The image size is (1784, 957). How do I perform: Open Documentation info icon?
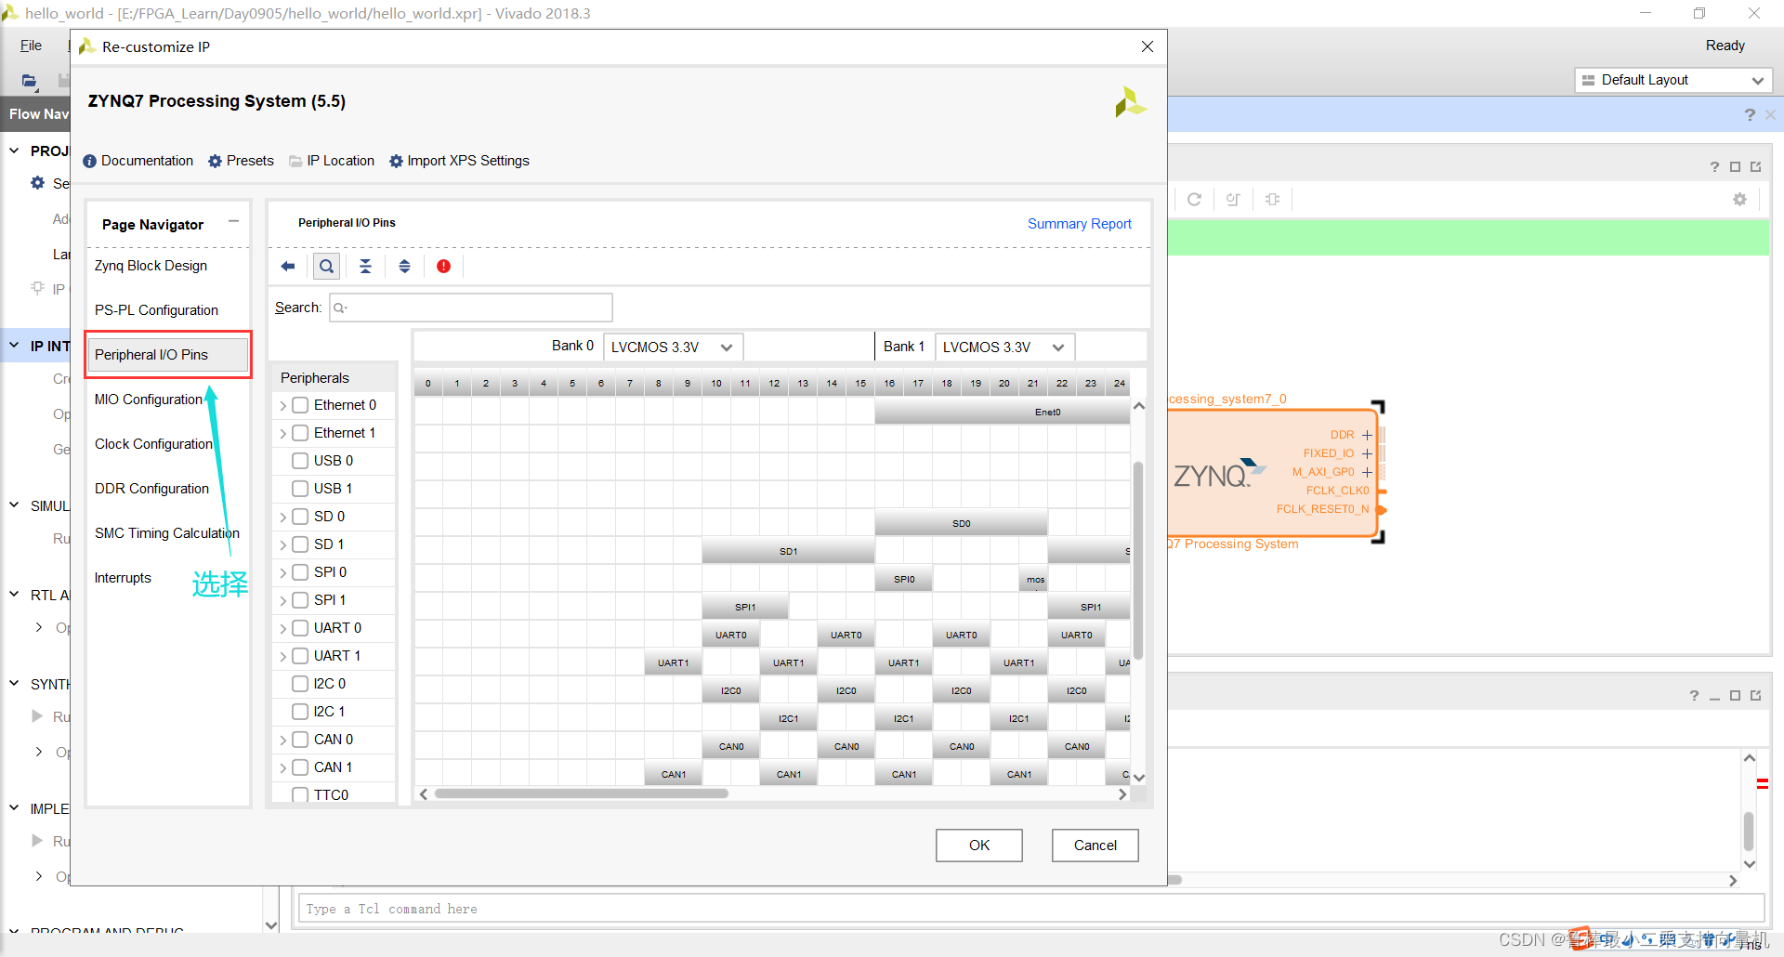pos(90,161)
